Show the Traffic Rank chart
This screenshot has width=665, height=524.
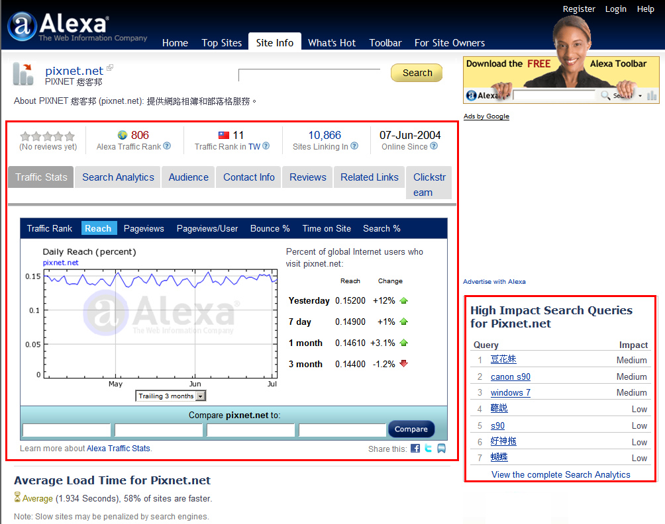pos(50,228)
